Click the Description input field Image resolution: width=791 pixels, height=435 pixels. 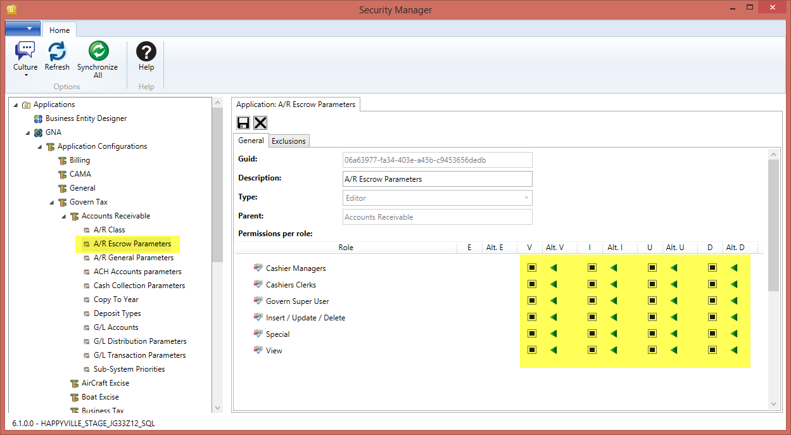click(437, 179)
